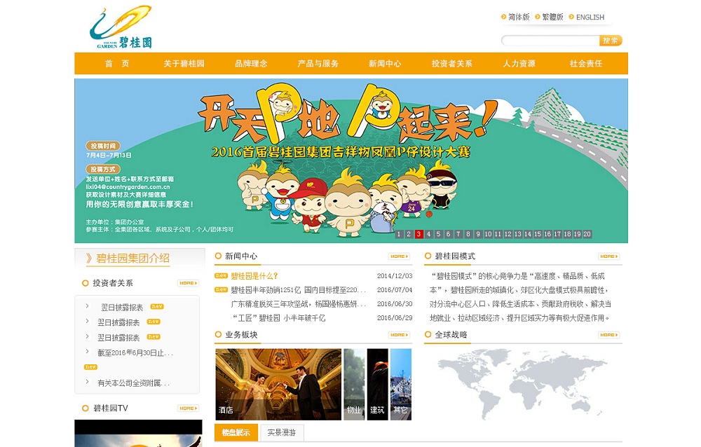
Task: Click MORE button for 新闻中心 section
Action: (x=399, y=256)
